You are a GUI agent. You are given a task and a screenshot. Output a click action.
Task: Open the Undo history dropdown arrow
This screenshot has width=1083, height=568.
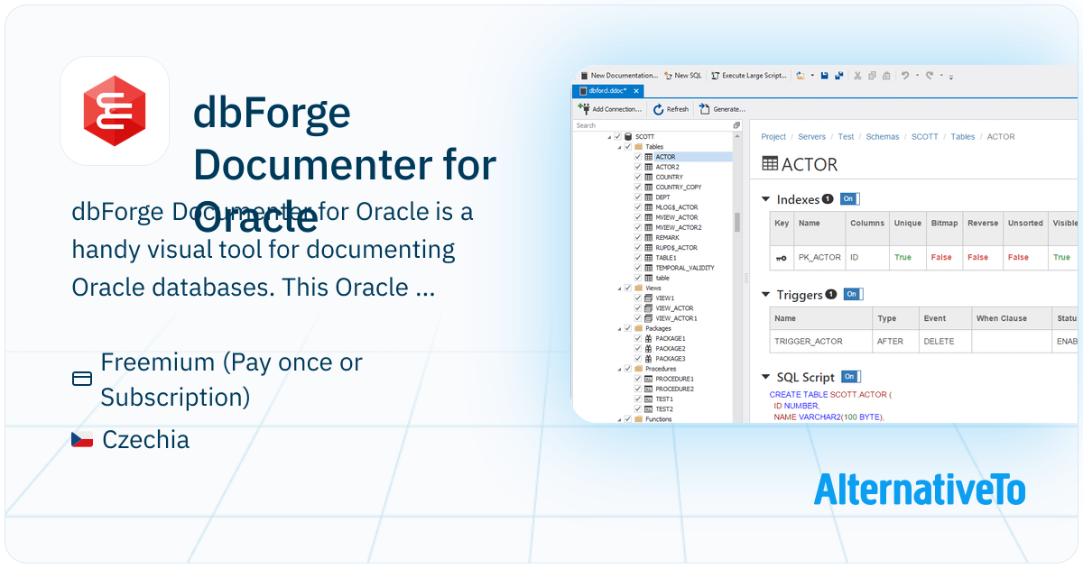click(x=917, y=76)
